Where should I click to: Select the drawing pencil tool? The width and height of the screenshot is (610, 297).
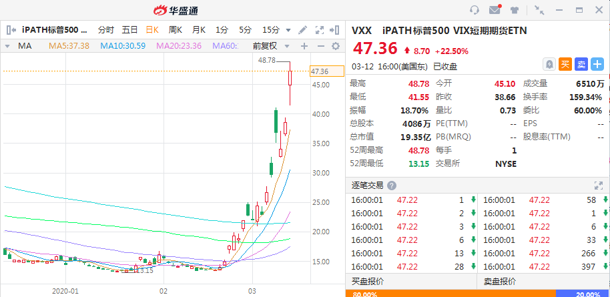coord(302,30)
